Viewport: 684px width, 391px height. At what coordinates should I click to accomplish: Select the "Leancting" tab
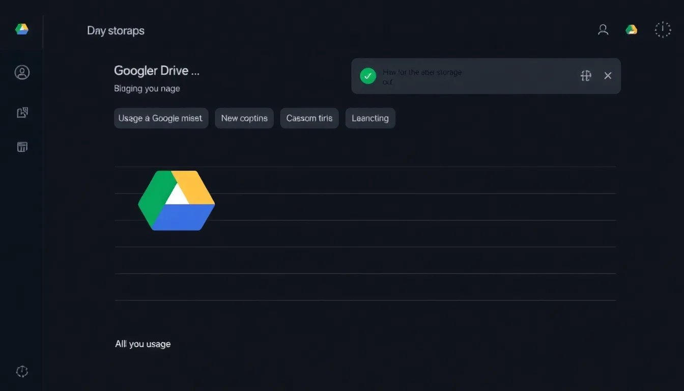(x=370, y=118)
